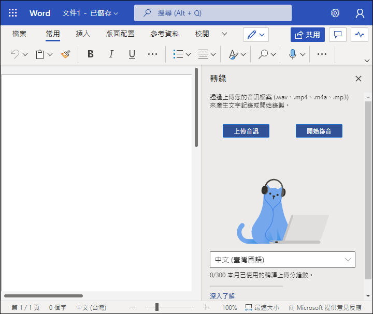The image size is (373, 314).
Task: Toggle underline formatting
Action: (x=132, y=54)
